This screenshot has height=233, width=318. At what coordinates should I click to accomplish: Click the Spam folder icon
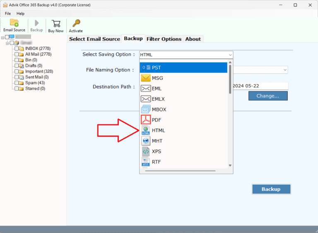pos(22,83)
